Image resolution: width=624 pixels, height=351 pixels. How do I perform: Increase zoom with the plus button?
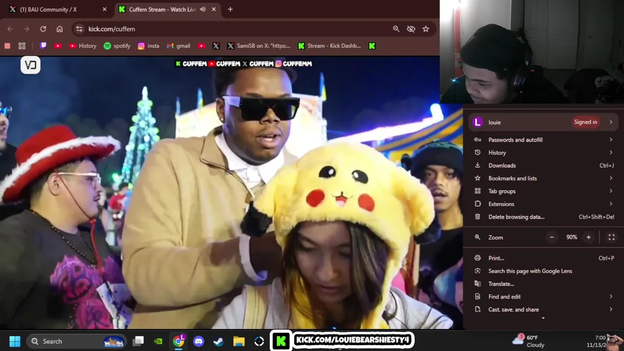[588, 237]
